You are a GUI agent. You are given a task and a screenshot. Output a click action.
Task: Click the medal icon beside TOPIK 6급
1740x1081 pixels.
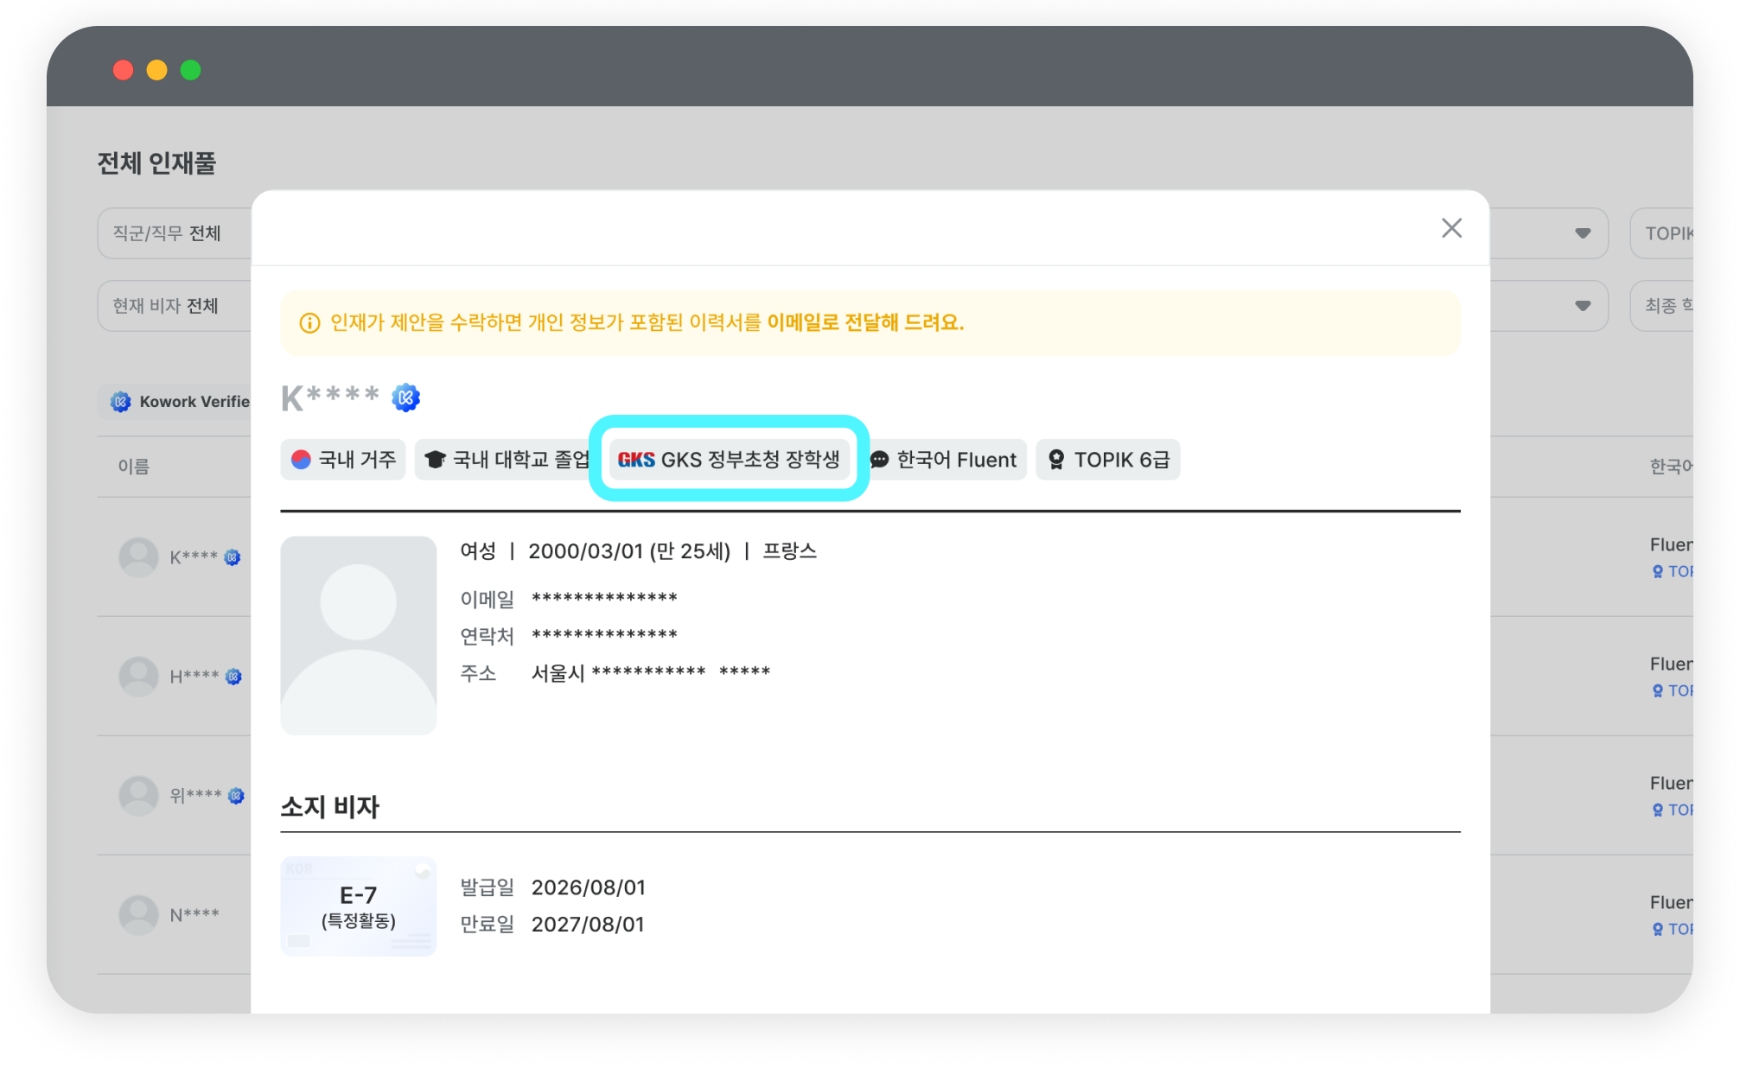coord(1056,460)
